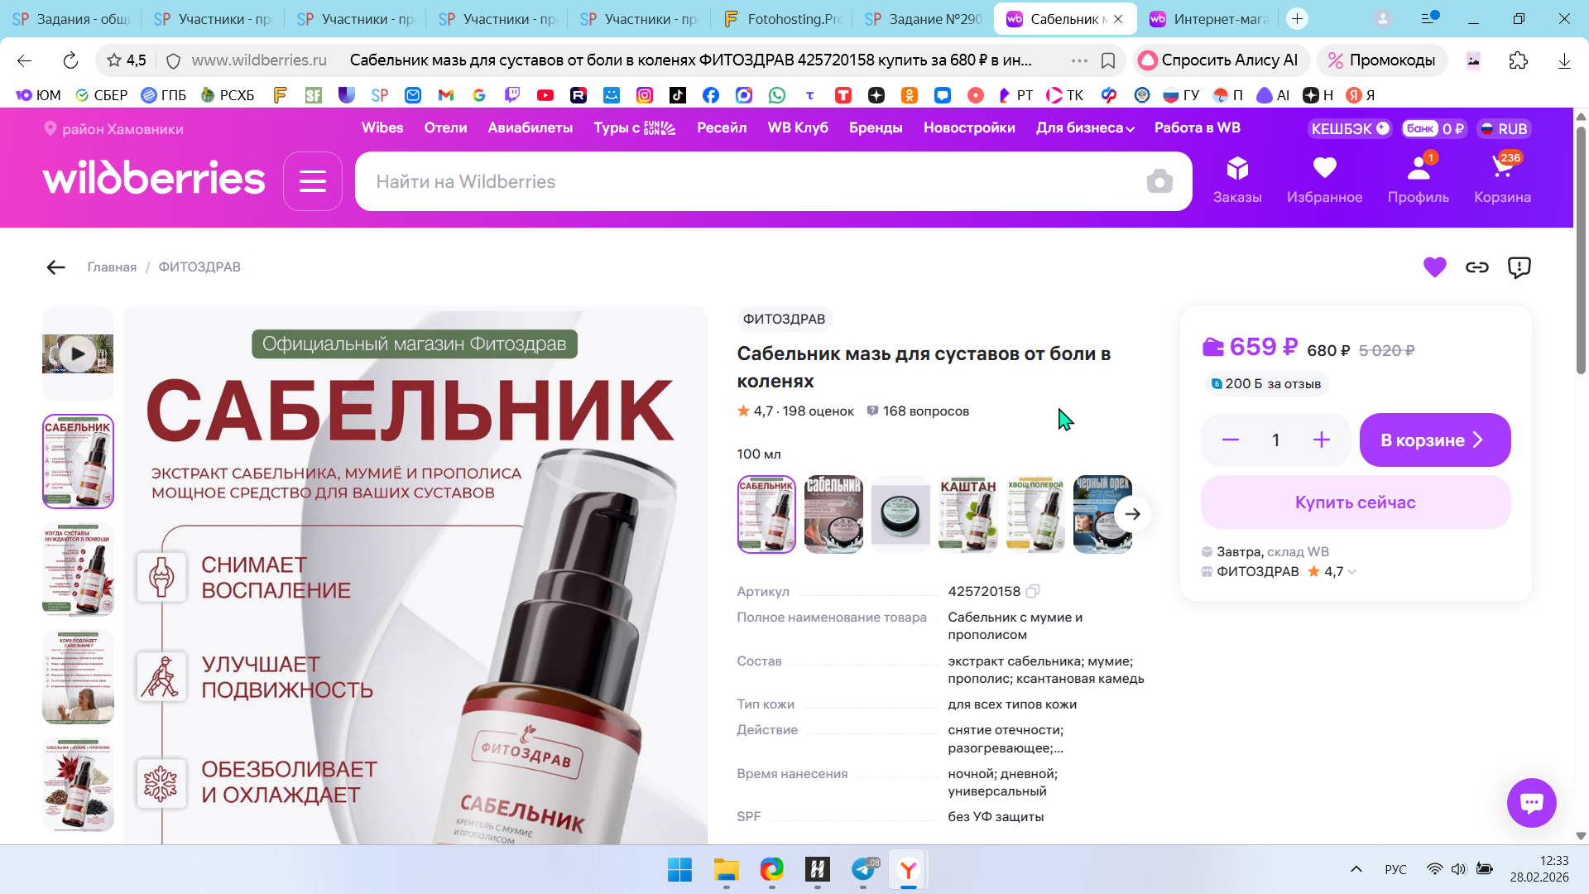Image resolution: width=1589 pixels, height=894 pixels.
Task: Open the Ресейл menu item
Action: [722, 127]
